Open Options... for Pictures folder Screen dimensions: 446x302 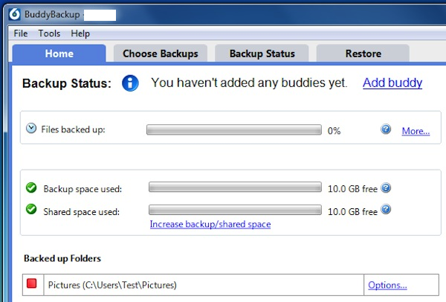coord(387,285)
